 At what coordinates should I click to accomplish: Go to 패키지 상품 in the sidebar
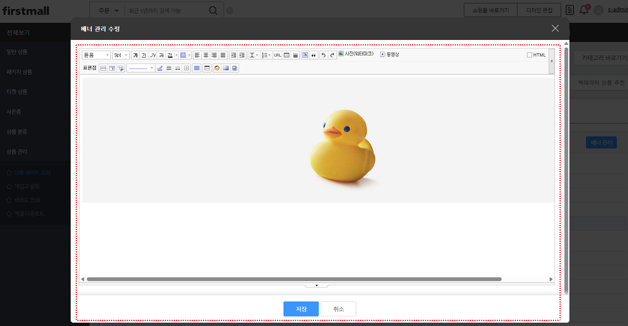pos(19,72)
